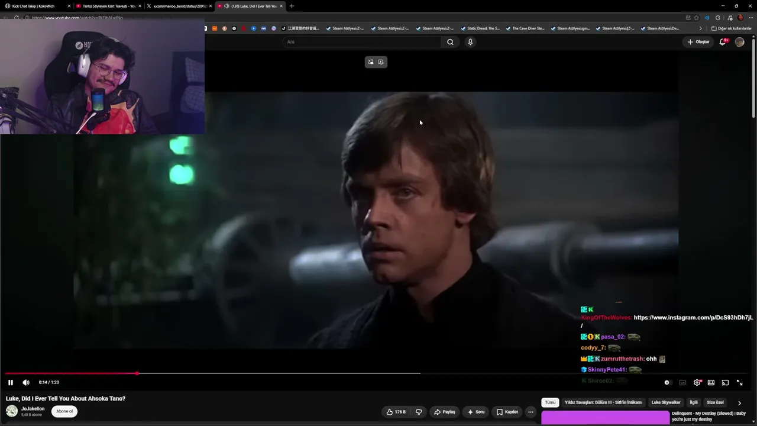Image resolution: width=757 pixels, height=426 pixels.
Task: Open the browser's three-dot settings menu
Action: click(750, 18)
